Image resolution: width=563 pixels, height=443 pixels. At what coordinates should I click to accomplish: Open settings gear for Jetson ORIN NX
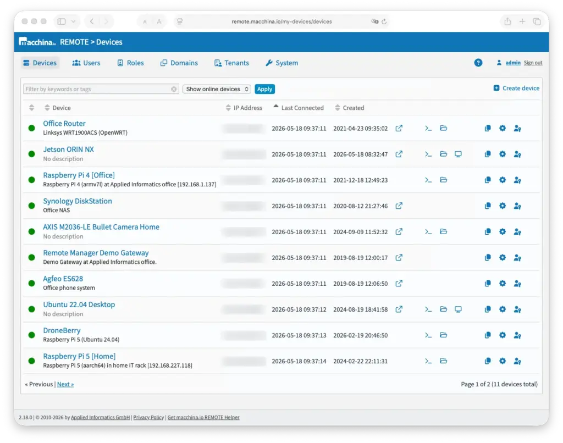503,154
